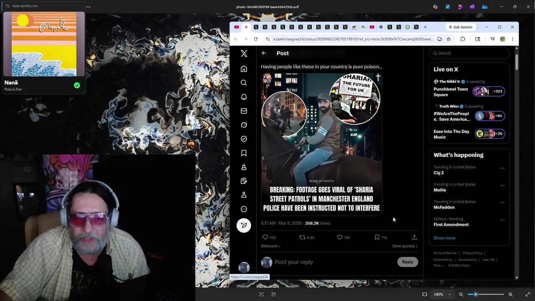Switch to the NBC peacock browser tab
535x301 pixels.
pos(363,27)
